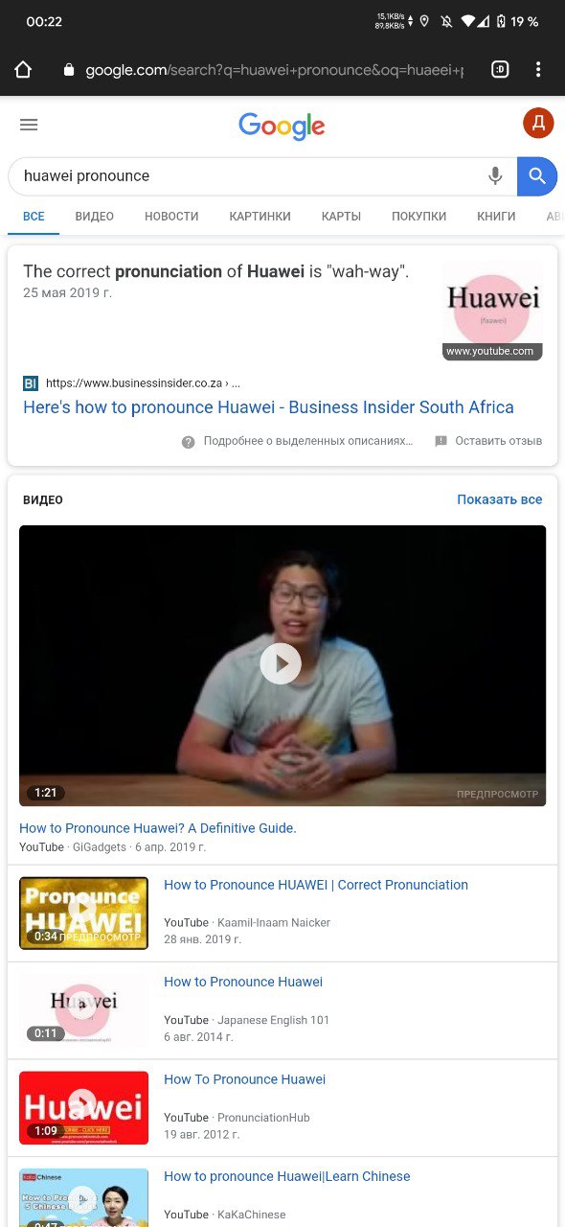Click the featured snippet help icon

pos(189,442)
